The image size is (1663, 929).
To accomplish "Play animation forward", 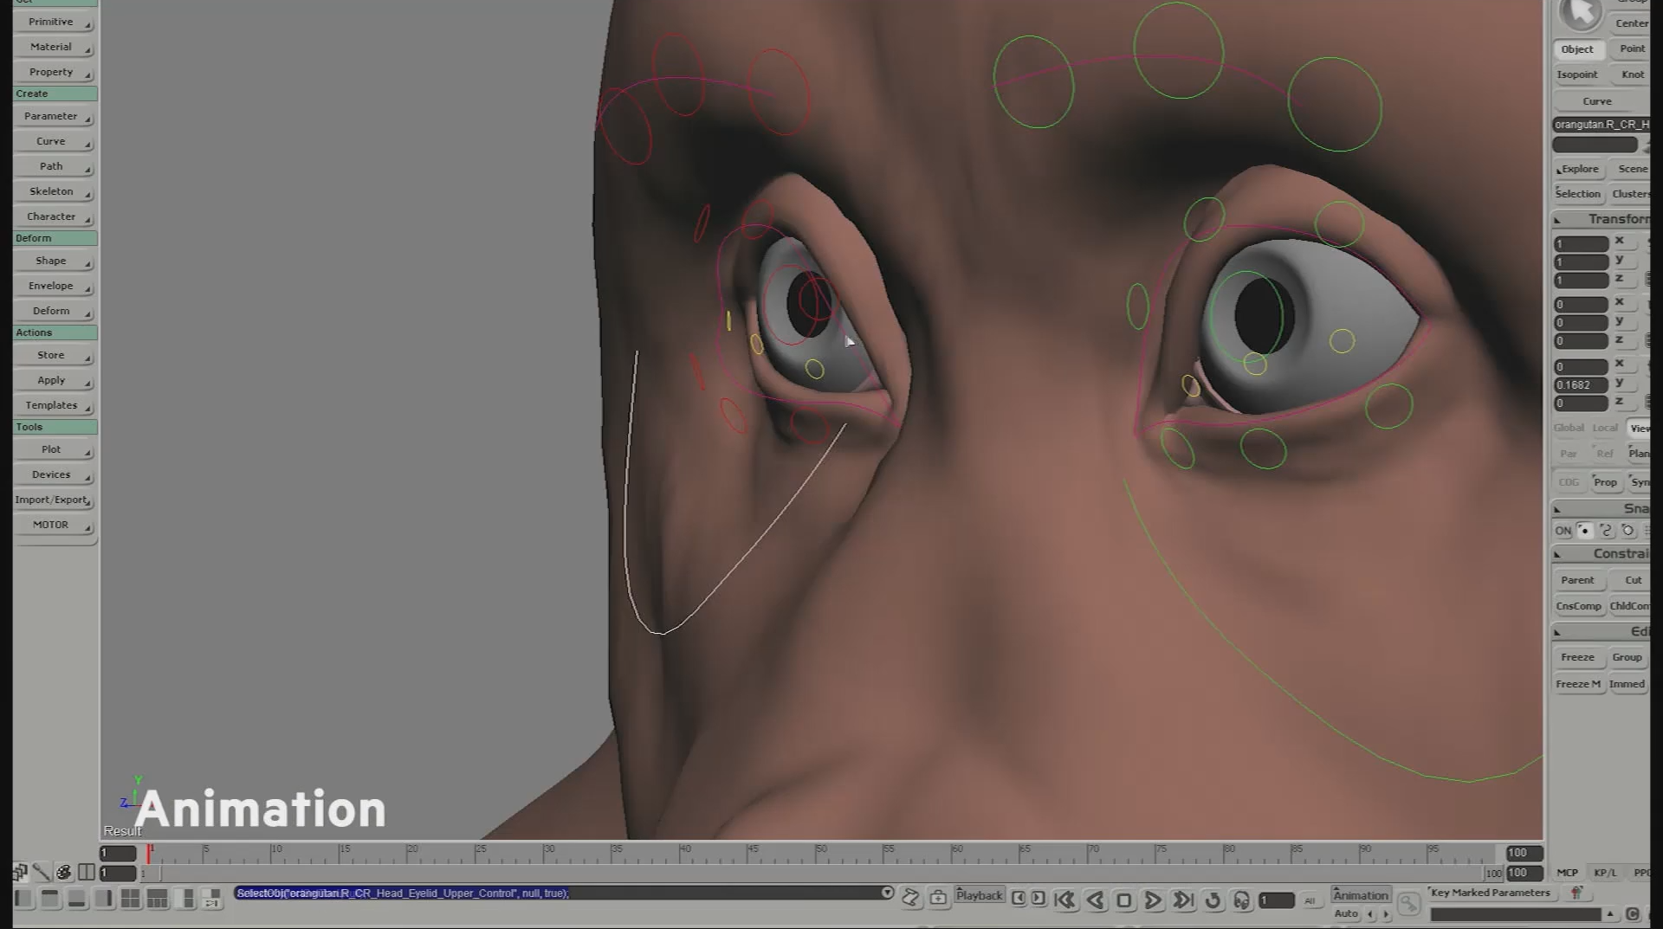I will (1153, 900).
